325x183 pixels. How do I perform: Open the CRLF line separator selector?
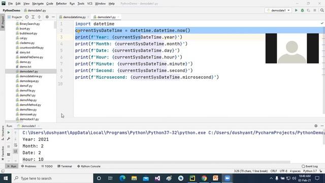(274, 171)
